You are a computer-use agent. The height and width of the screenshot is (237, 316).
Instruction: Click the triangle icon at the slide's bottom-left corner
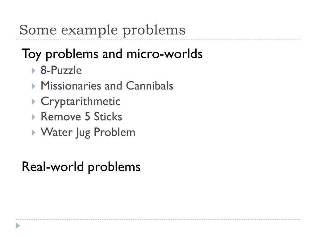pyautogui.click(x=18, y=226)
